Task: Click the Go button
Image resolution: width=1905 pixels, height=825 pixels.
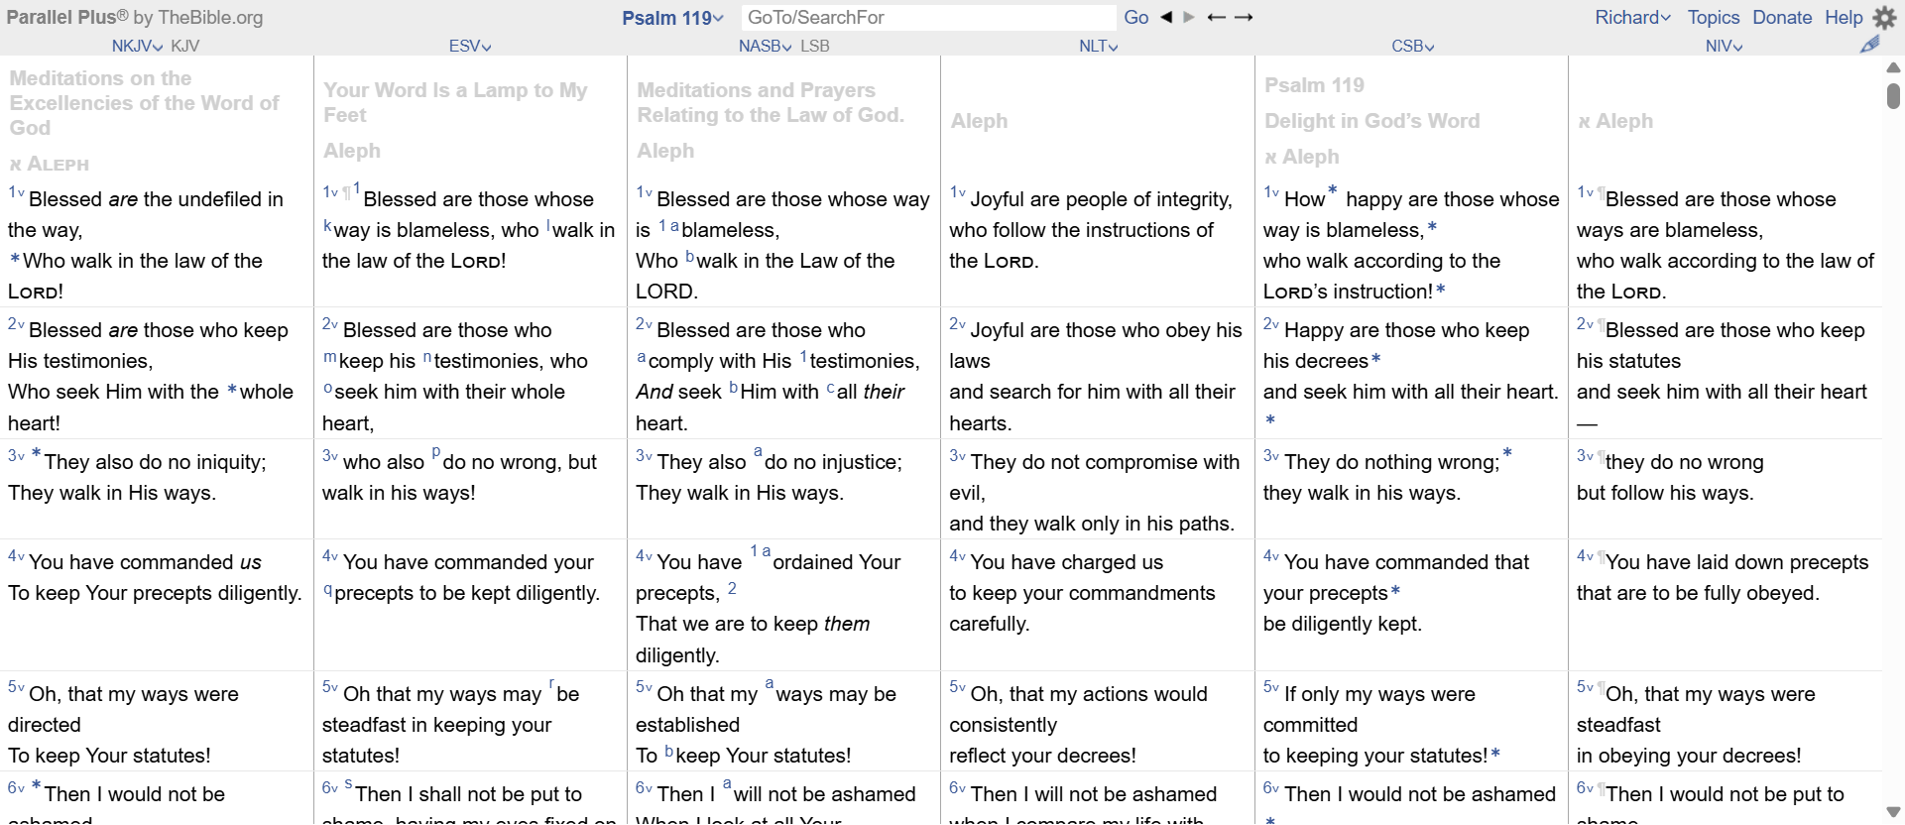Action: 1136,17
